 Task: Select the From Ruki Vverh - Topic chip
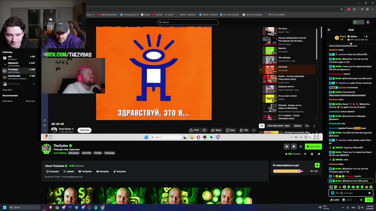tap(278, 126)
